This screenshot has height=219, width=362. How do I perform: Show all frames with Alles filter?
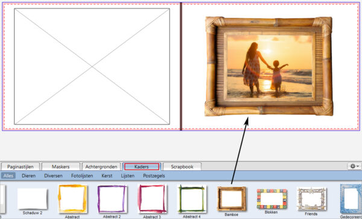coord(8,176)
